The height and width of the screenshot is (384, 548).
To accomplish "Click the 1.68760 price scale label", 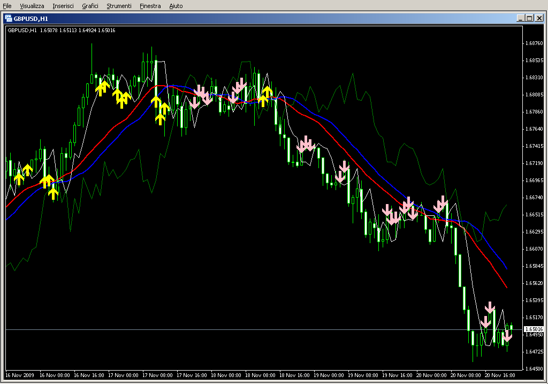I will point(534,43).
